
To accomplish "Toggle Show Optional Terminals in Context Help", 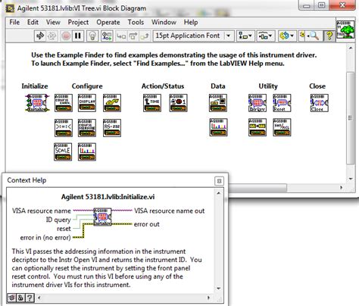I will click(x=11, y=298).
